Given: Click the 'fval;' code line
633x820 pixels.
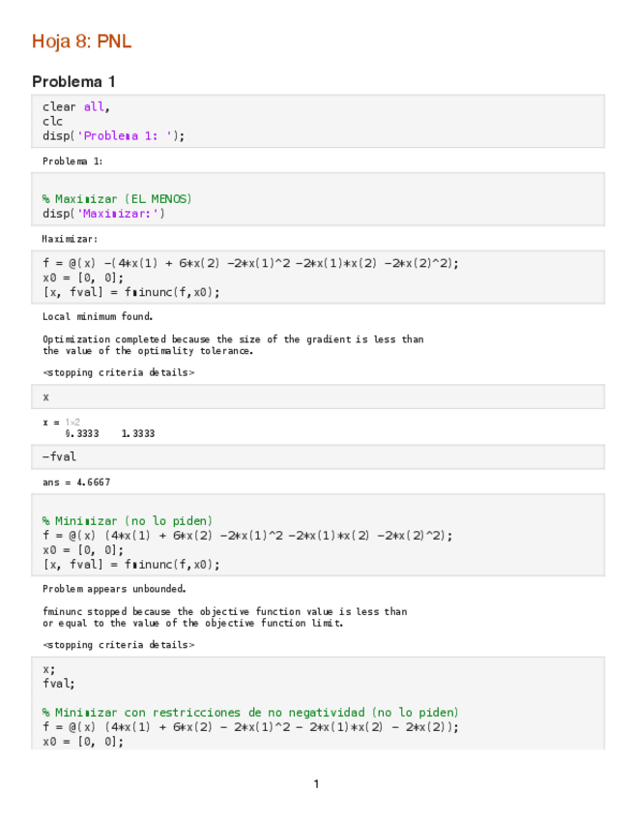Looking at the screenshot, I should point(58,682).
